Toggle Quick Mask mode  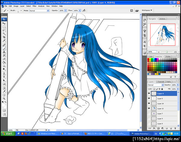(4, 111)
